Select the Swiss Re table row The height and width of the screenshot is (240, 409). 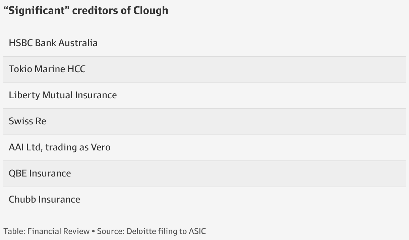pos(204,121)
